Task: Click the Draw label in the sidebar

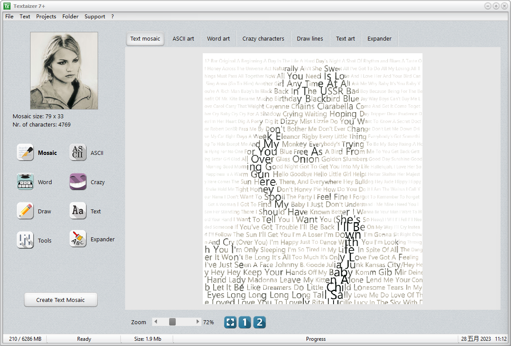Action: point(44,211)
